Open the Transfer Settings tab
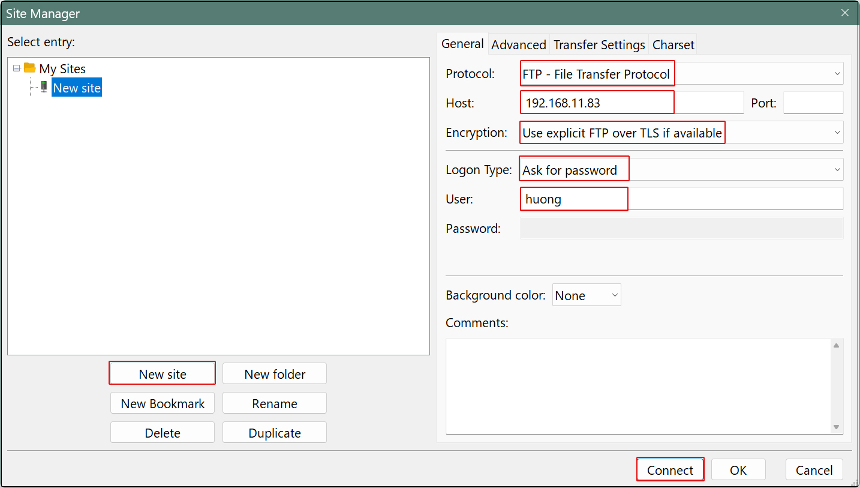 pos(599,45)
